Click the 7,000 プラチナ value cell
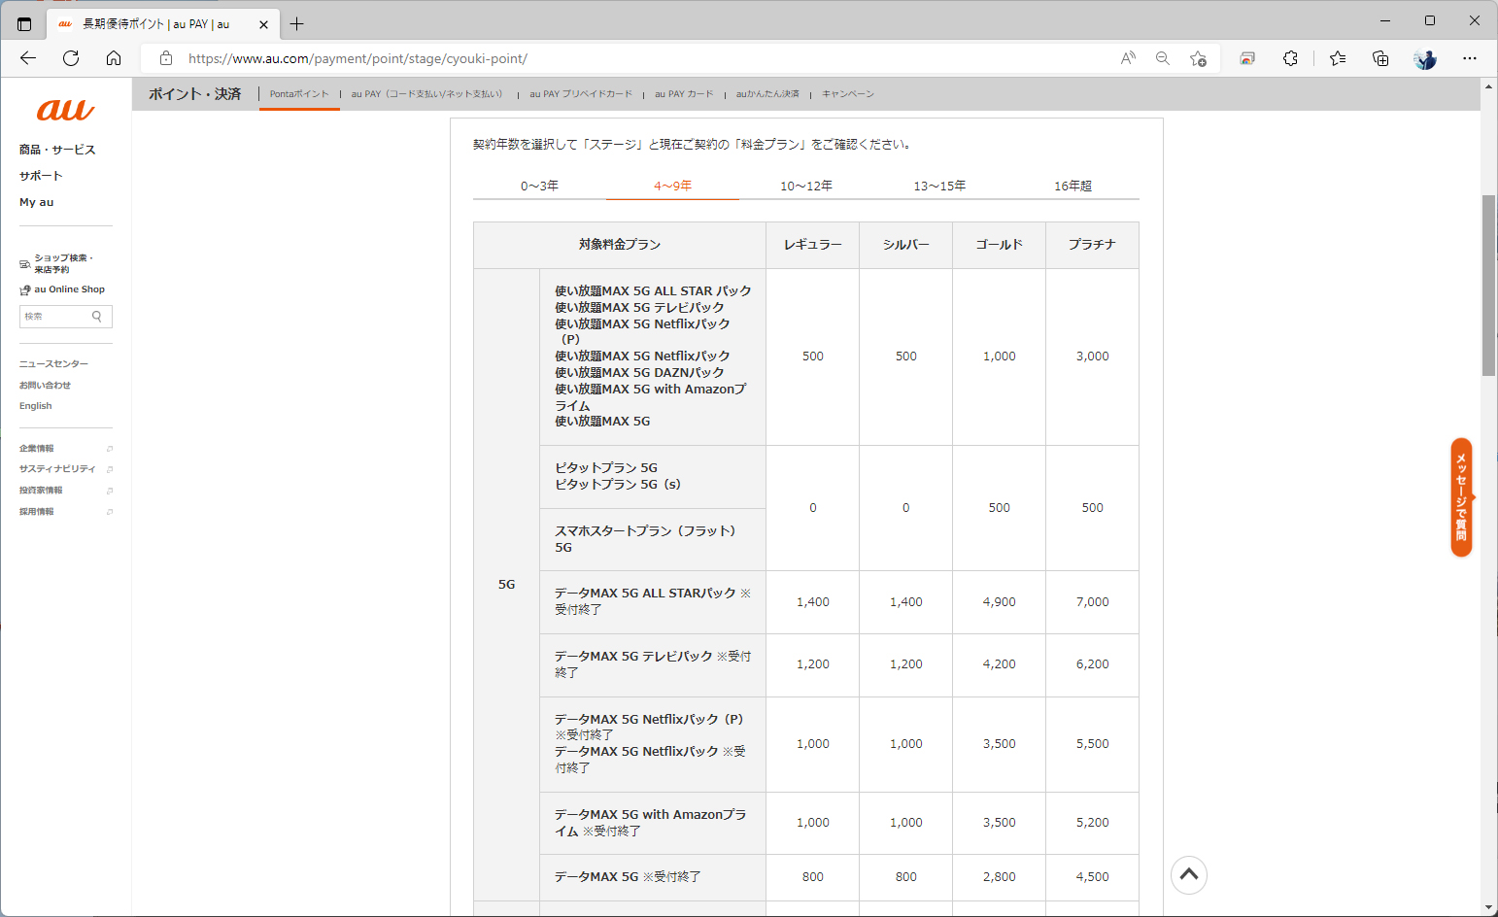Viewport: 1498px width, 917px height. (x=1092, y=602)
